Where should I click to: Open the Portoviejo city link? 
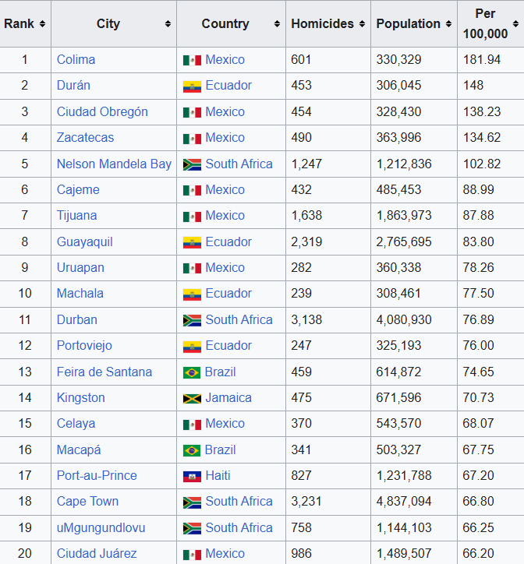click(84, 345)
